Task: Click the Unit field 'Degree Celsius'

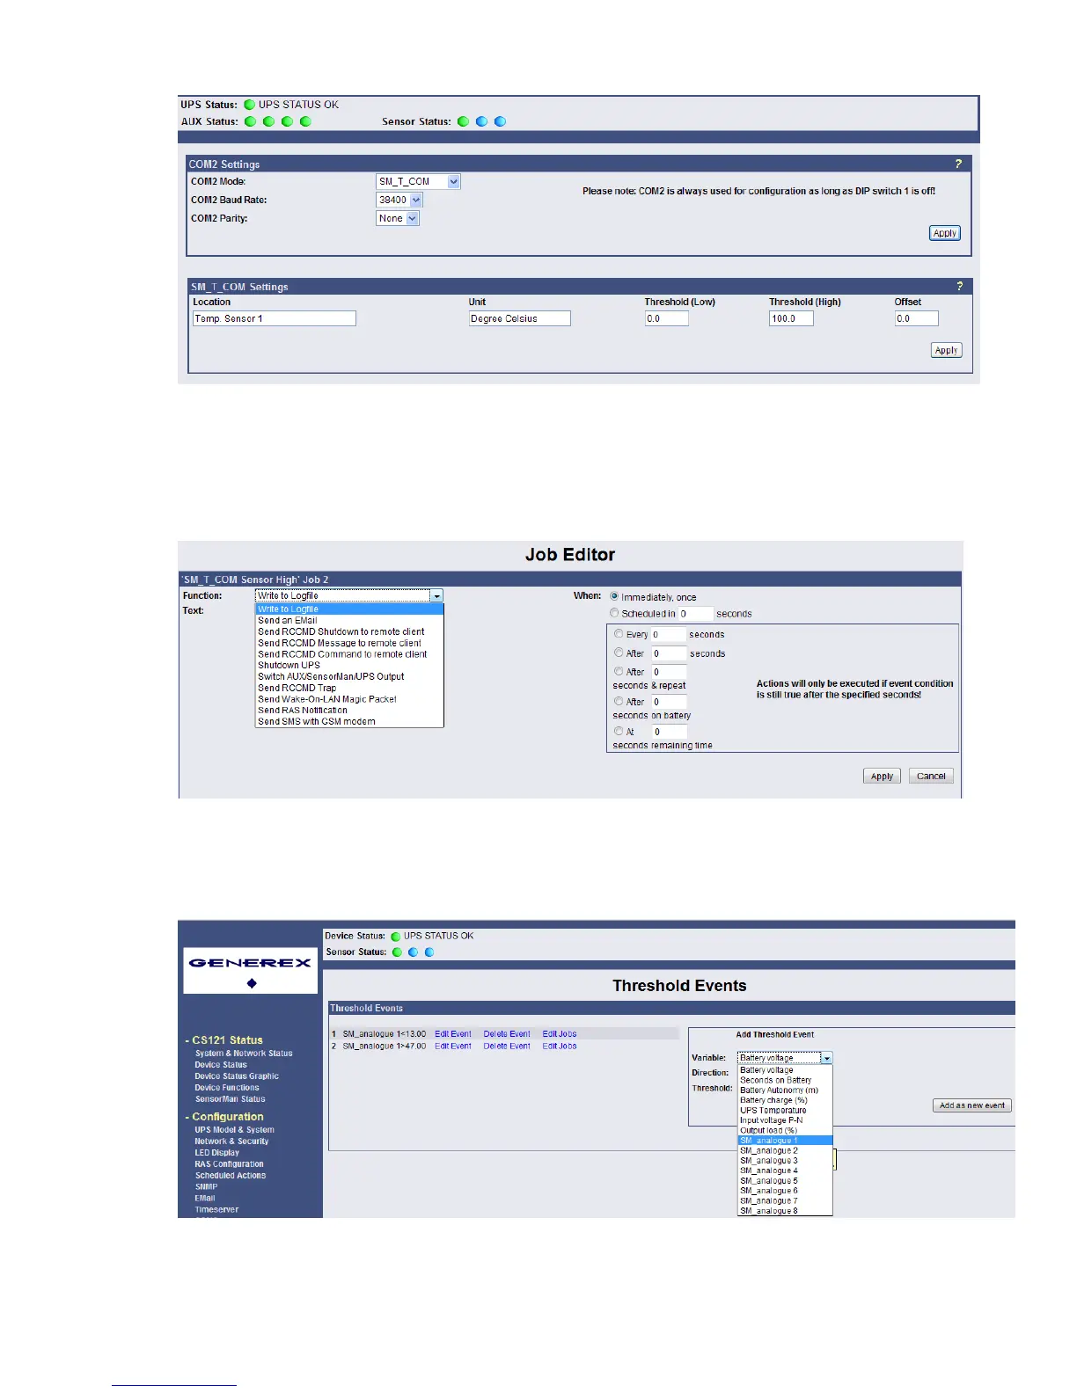Action: [519, 318]
